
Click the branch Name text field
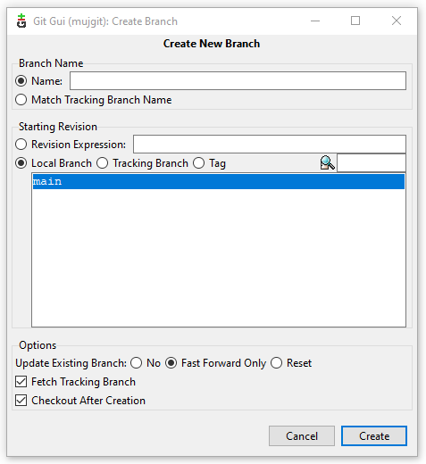pos(238,80)
